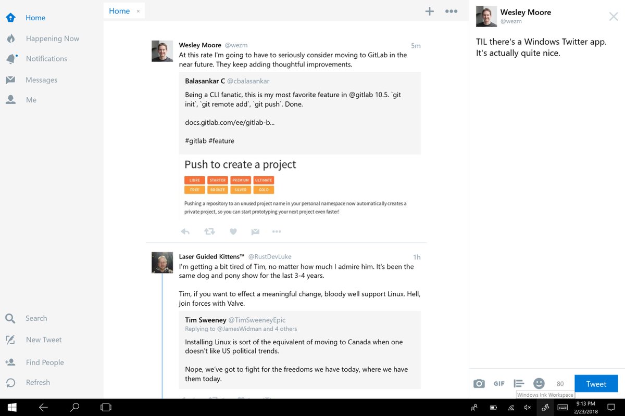Screen dimensions: 625x416
Task: Open the Me profile section
Action: point(31,100)
